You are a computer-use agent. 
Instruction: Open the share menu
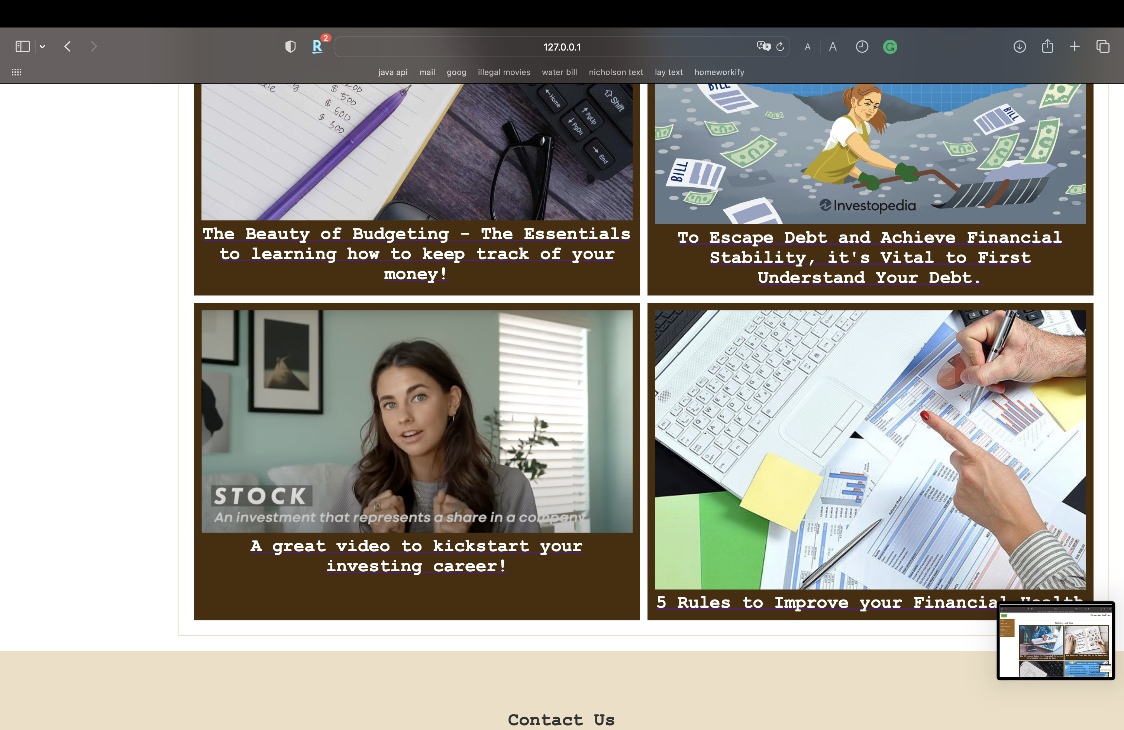pyautogui.click(x=1047, y=46)
